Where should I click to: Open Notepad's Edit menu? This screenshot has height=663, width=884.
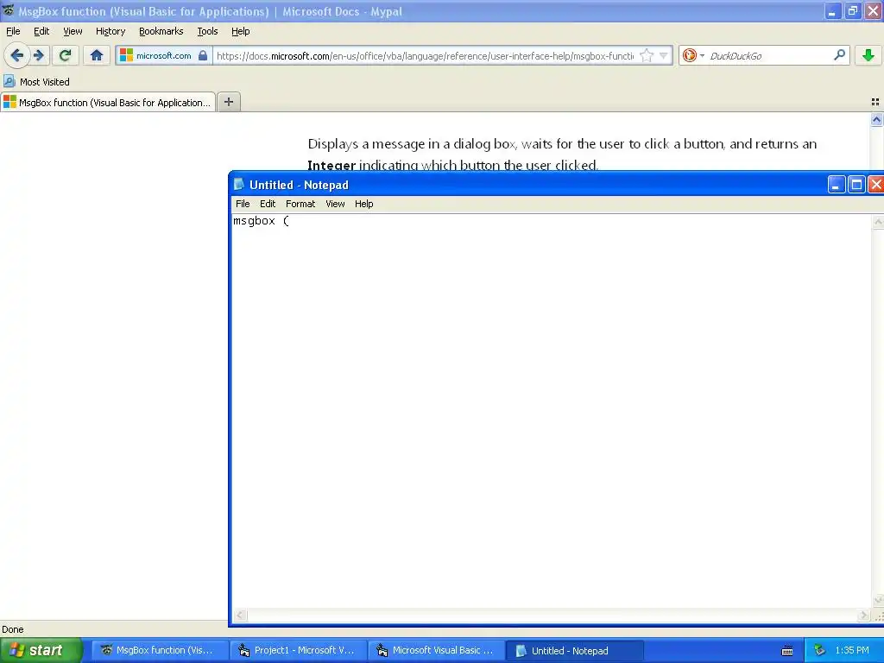coord(268,204)
